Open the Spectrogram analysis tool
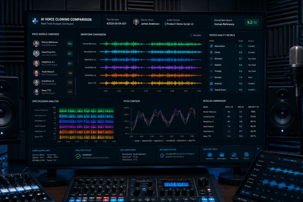 click(x=222, y=156)
